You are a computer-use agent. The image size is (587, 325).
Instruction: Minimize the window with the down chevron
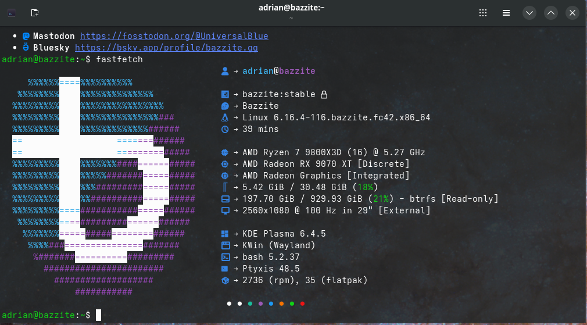[x=529, y=13]
